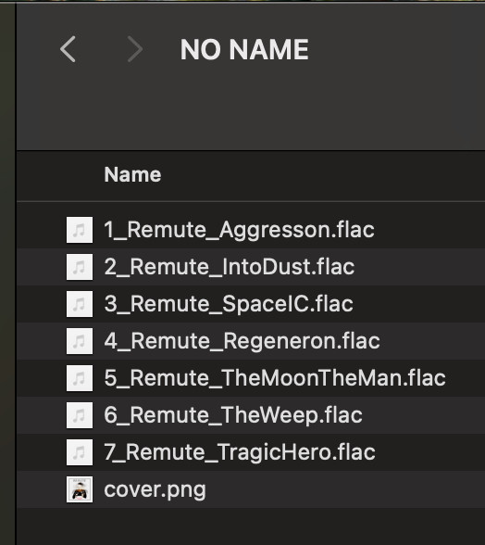Sort files by the Name column header

(x=132, y=174)
